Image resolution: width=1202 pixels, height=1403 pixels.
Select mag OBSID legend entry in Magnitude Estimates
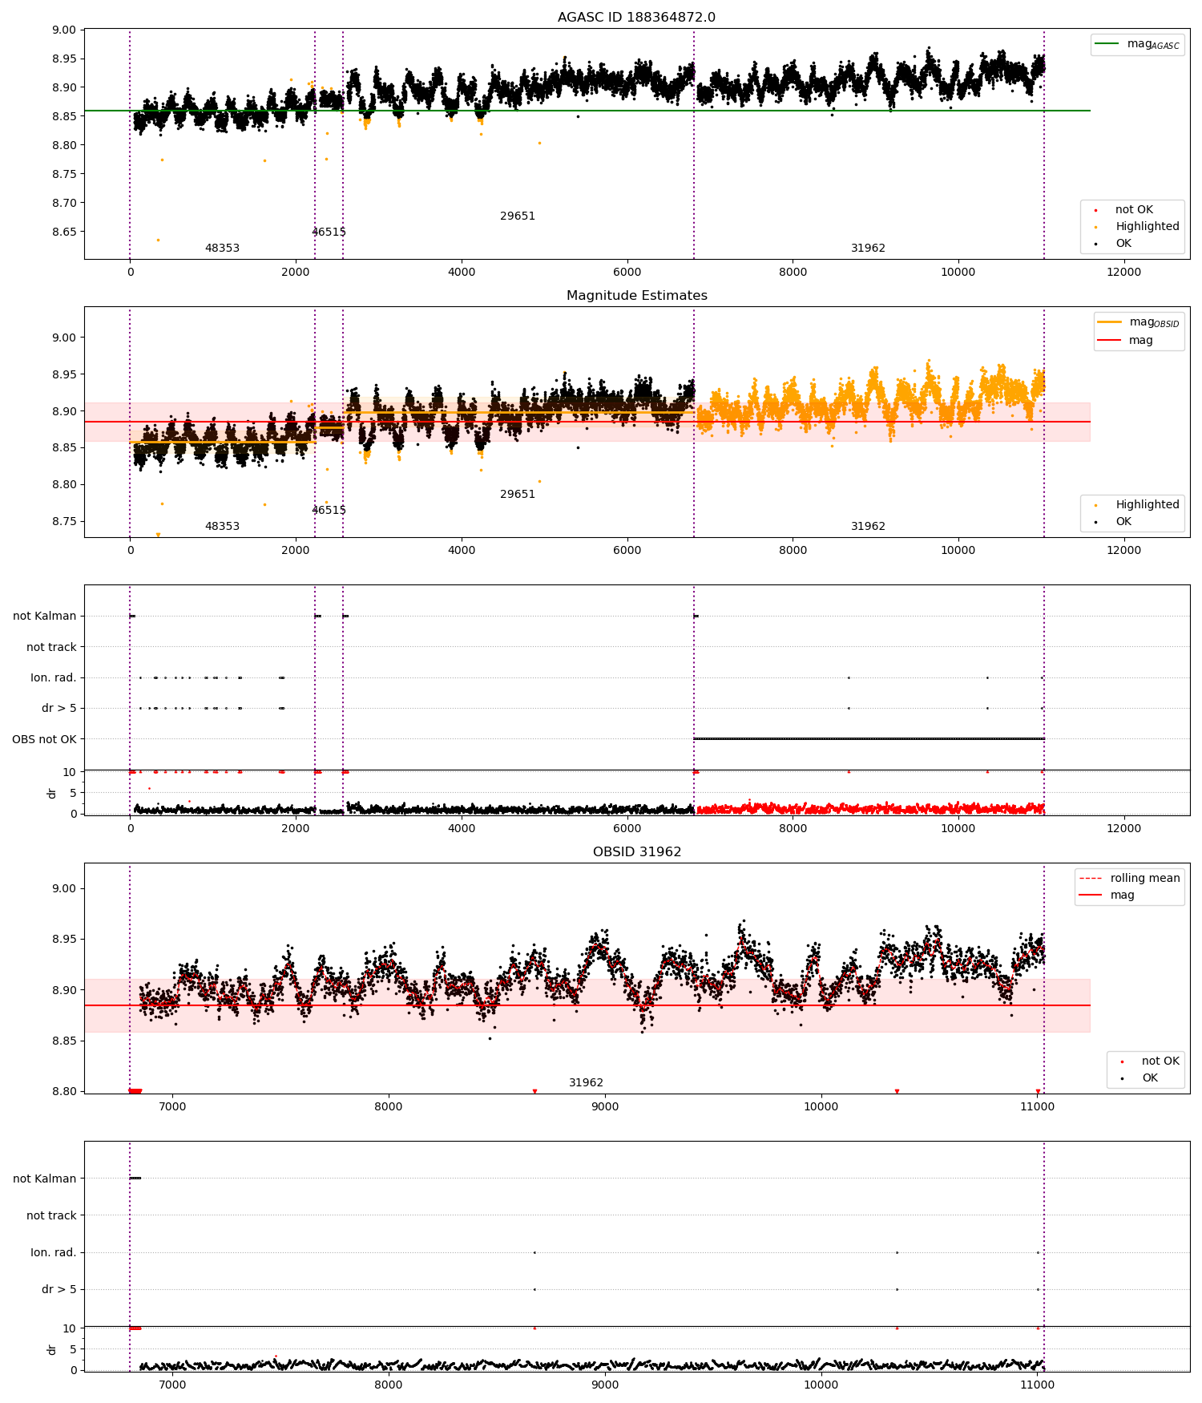click(x=1138, y=322)
